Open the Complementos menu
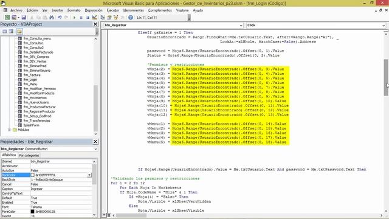Viewport: 389px width, 219px height. point(160,10)
